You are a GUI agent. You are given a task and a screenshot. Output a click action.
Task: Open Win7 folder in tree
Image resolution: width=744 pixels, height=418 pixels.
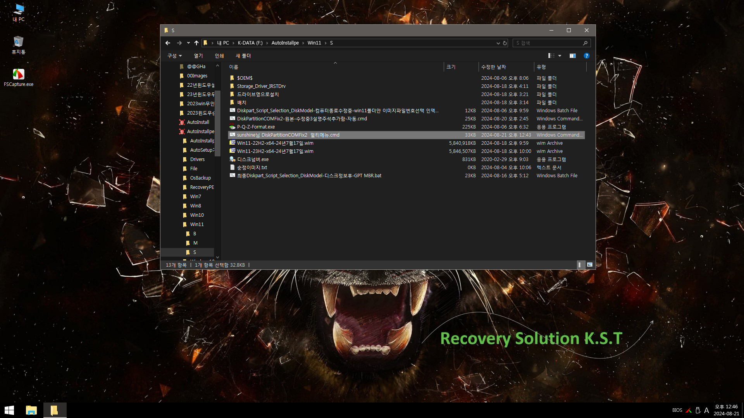tap(195, 197)
